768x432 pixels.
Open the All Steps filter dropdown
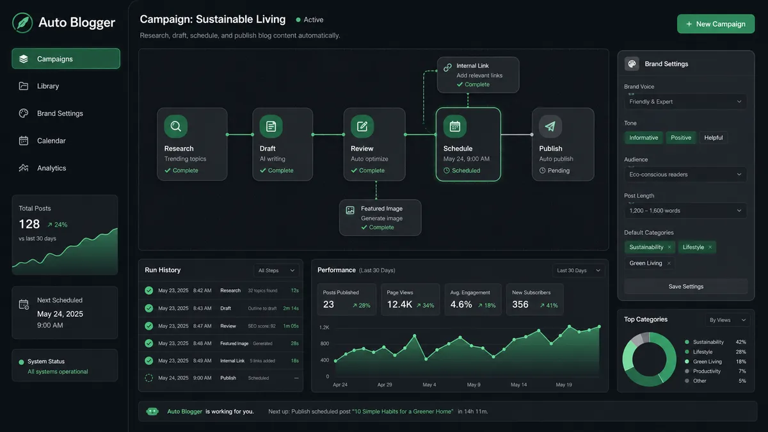click(276, 271)
